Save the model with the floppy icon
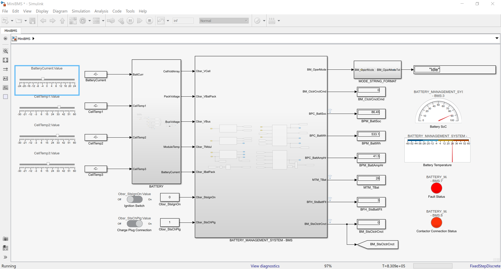This screenshot has width=501, height=269. pos(32,21)
